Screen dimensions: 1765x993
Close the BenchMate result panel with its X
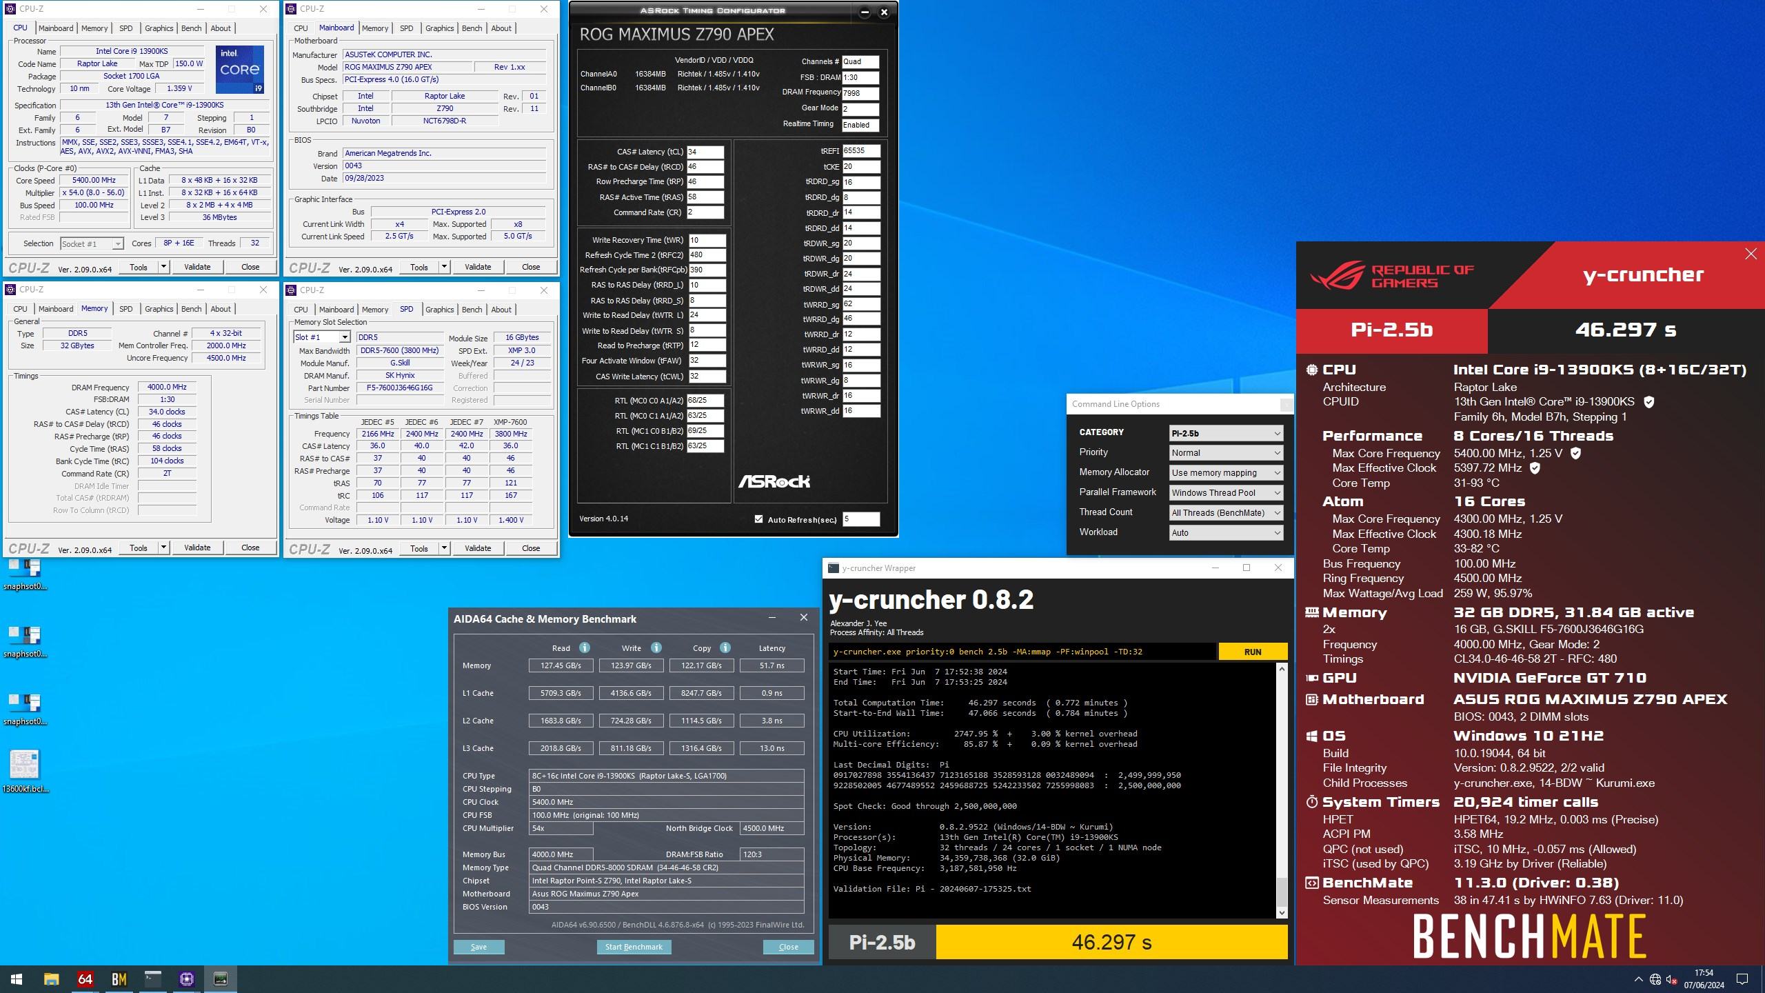[1751, 254]
